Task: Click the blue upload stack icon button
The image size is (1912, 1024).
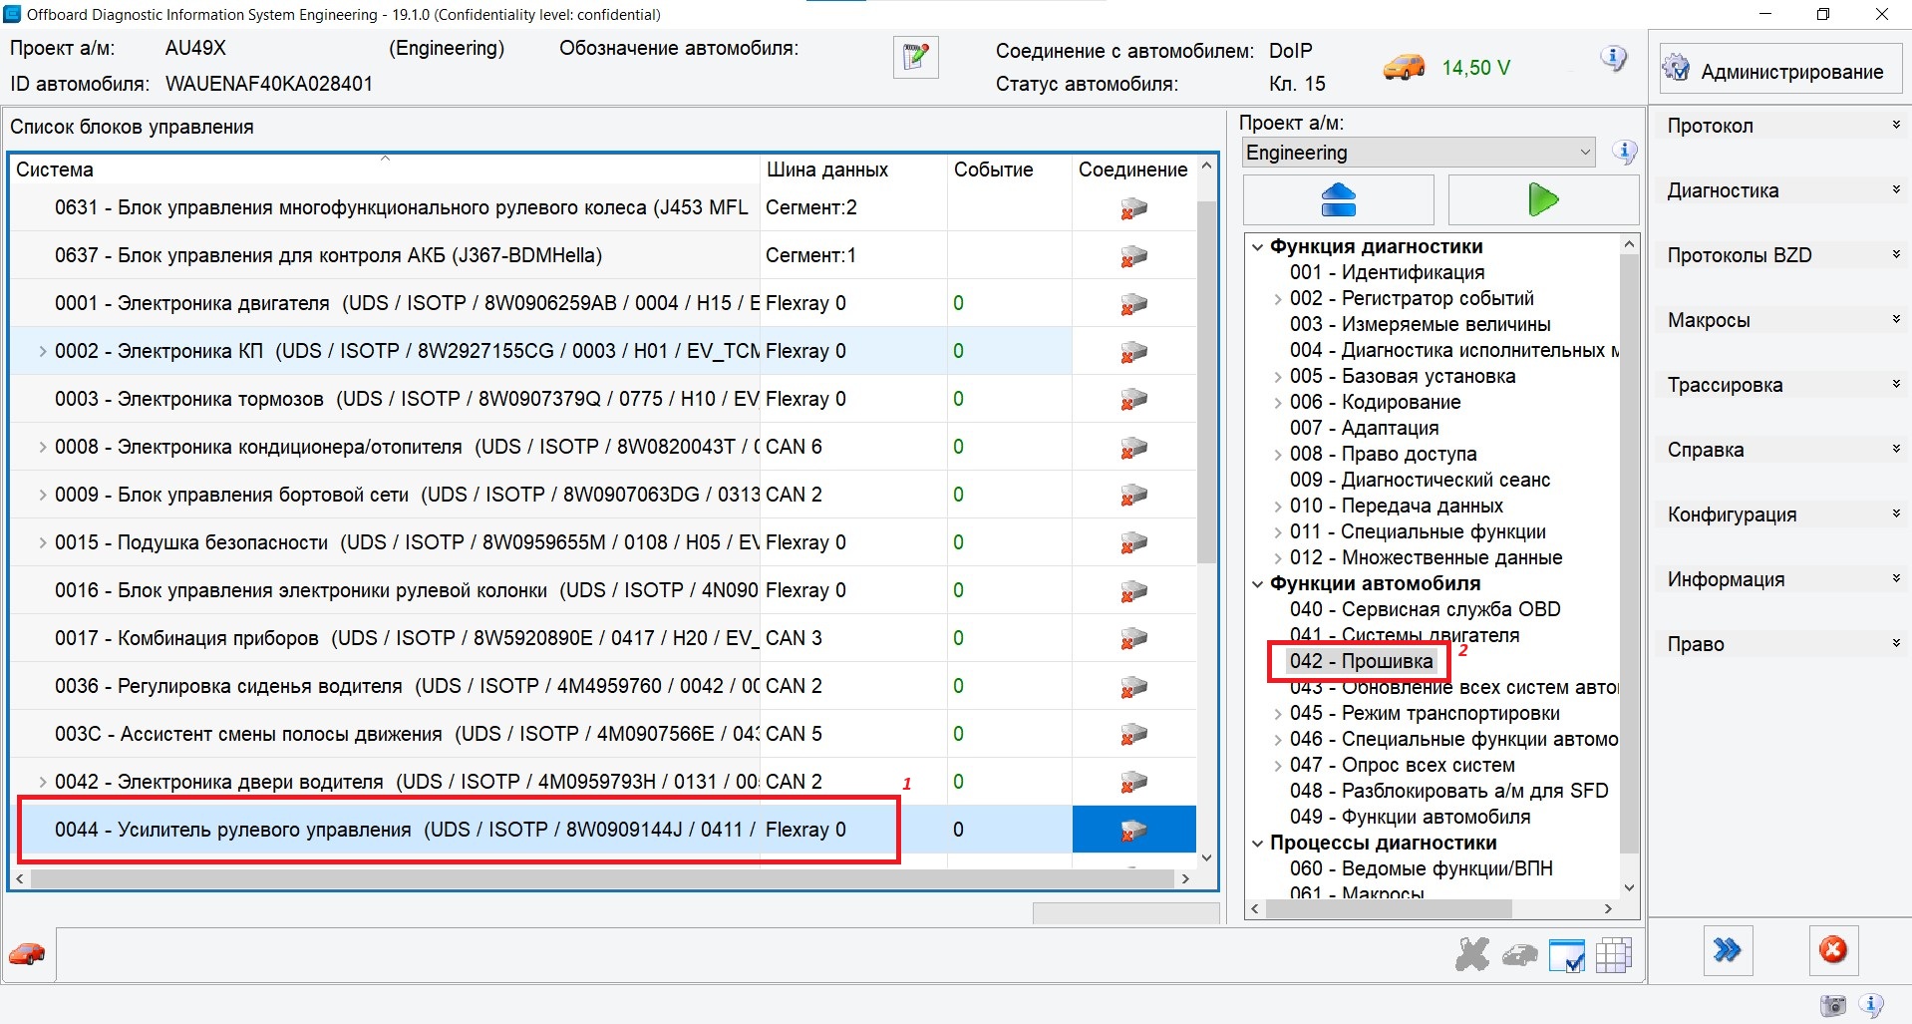Action: pyautogui.click(x=1338, y=199)
